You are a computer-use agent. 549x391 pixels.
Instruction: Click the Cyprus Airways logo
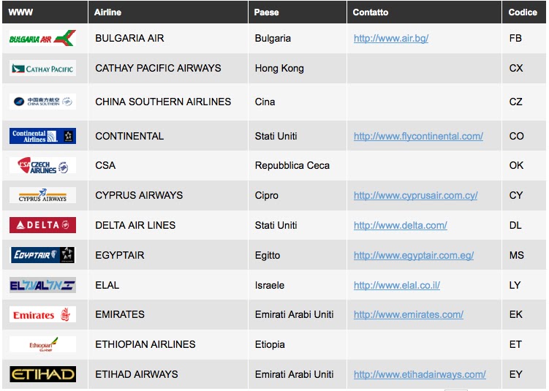tap(42, 195)
